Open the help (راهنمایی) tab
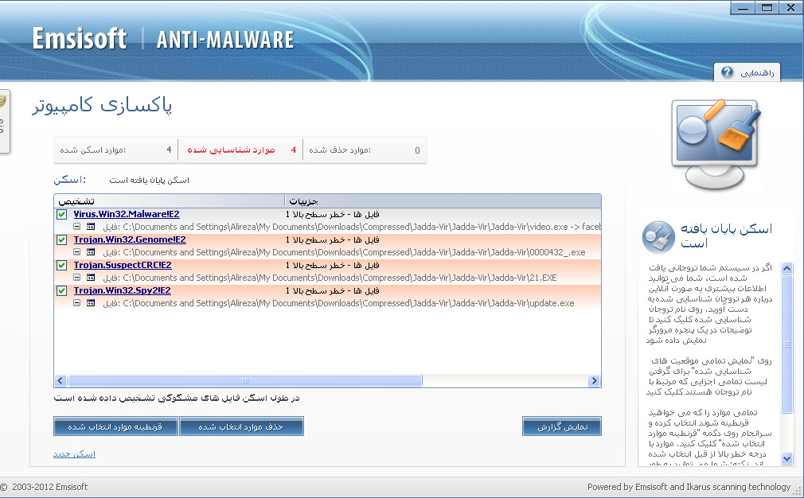Image resolution: width=804 pixels, height=498 pixels. point(747,72)
